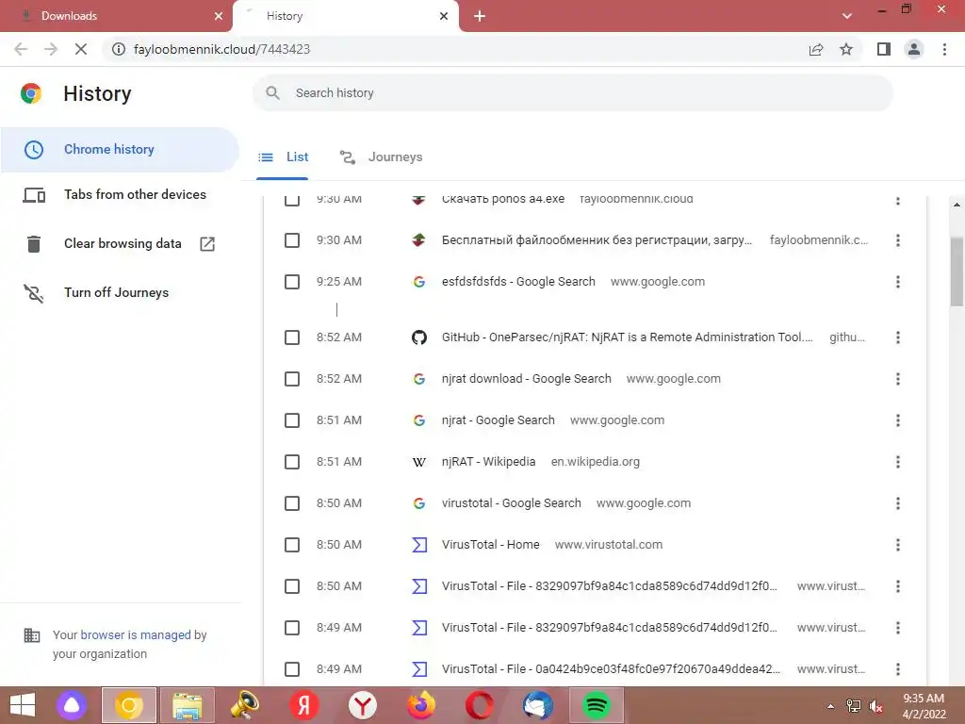Go forward to next page
Screen dimensions: 965x724
[x=51, y=49]
